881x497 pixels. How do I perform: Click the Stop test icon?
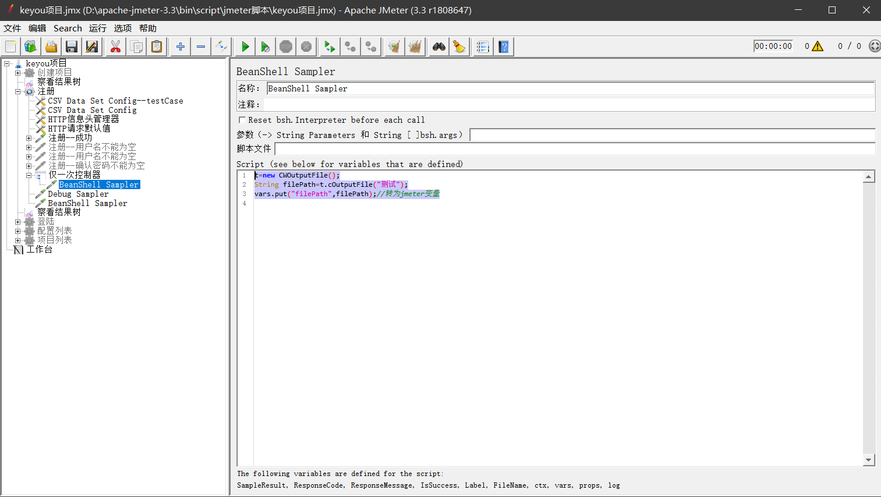(286, 46)
